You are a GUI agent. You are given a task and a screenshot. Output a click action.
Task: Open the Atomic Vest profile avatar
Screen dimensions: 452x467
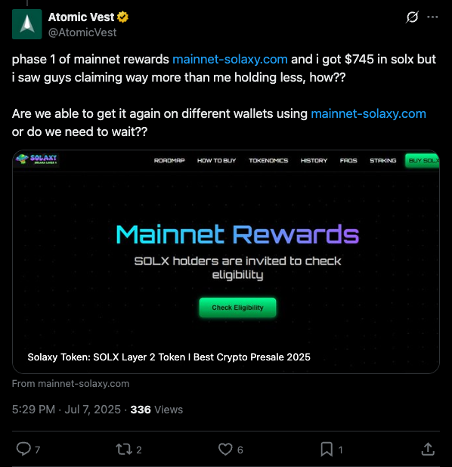pyautogui.click(x=26, y=24)
